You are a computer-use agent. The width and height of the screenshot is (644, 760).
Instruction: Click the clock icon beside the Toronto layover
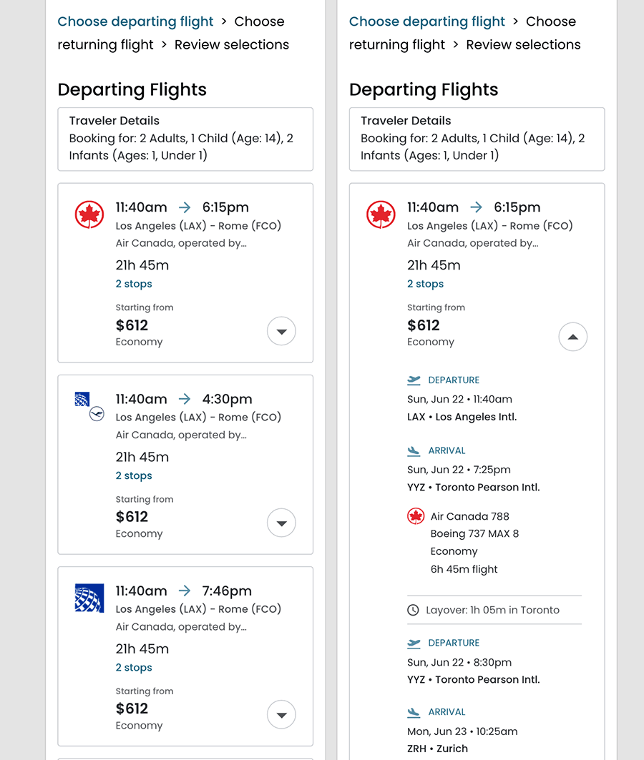click(x=413, y=611)
